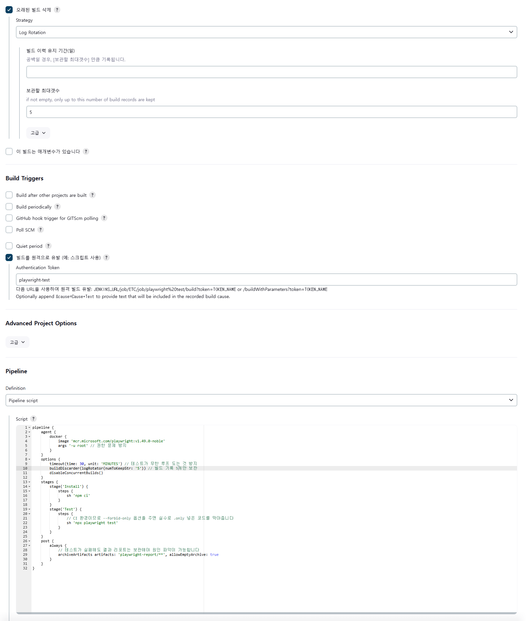529x621 pixels.
Task: Open help for Build after other projects
Action: [92, 195]
